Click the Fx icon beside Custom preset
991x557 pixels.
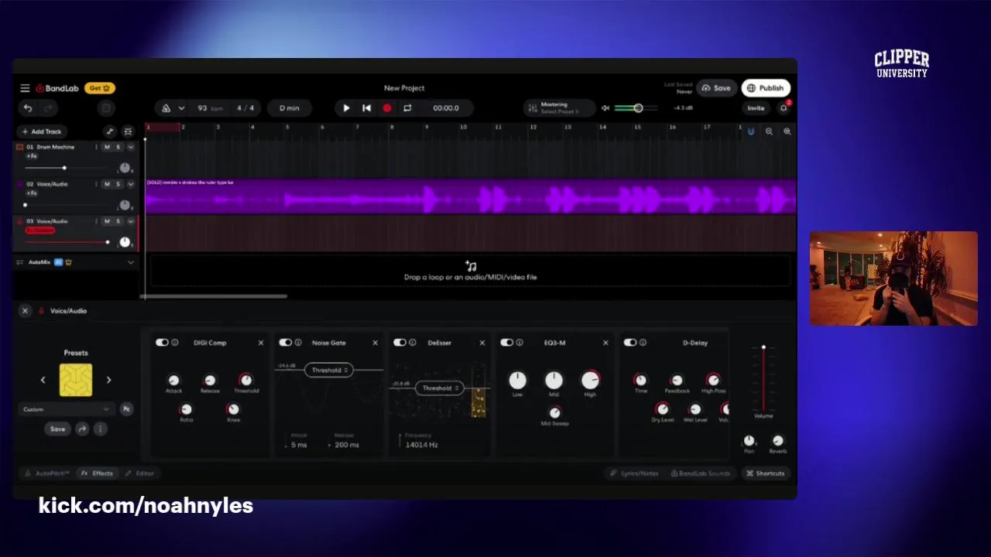click(126, 409)
